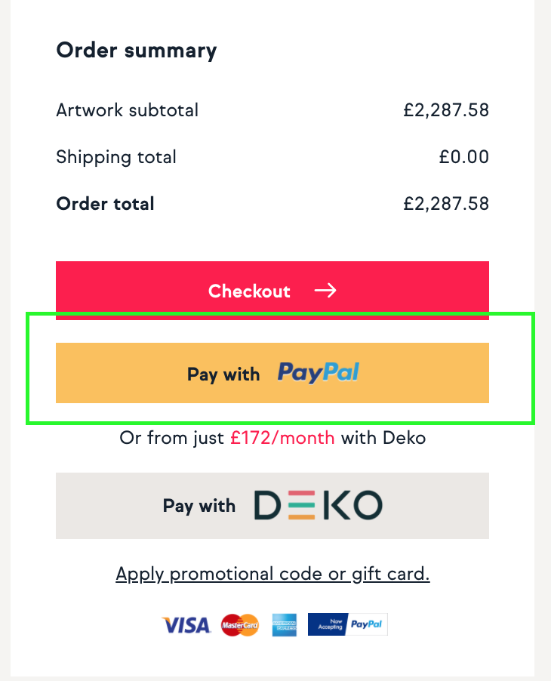Click the Artwork subtotal amount £2,287.58
Image resolution: width=551 pixels, height=681 pixels.
click(x=446, y=110)
